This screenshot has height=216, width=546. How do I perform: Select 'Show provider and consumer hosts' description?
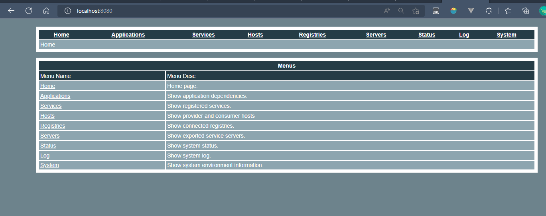(x=211, y=116)
